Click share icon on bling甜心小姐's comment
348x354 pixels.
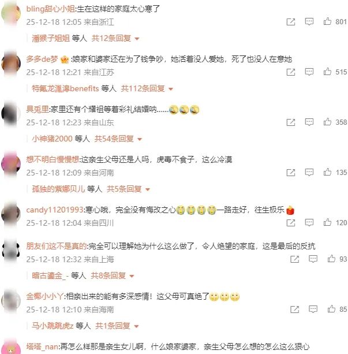click(291, 22)
